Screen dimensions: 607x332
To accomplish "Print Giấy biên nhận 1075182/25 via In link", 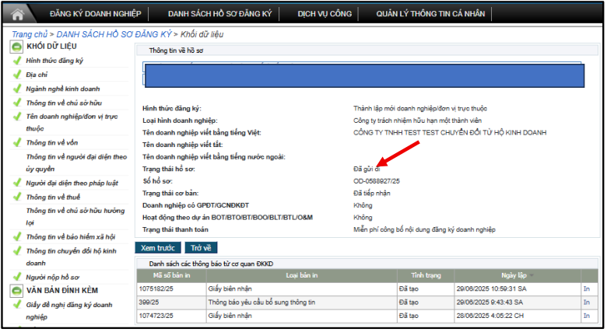I will pos(587,289).
